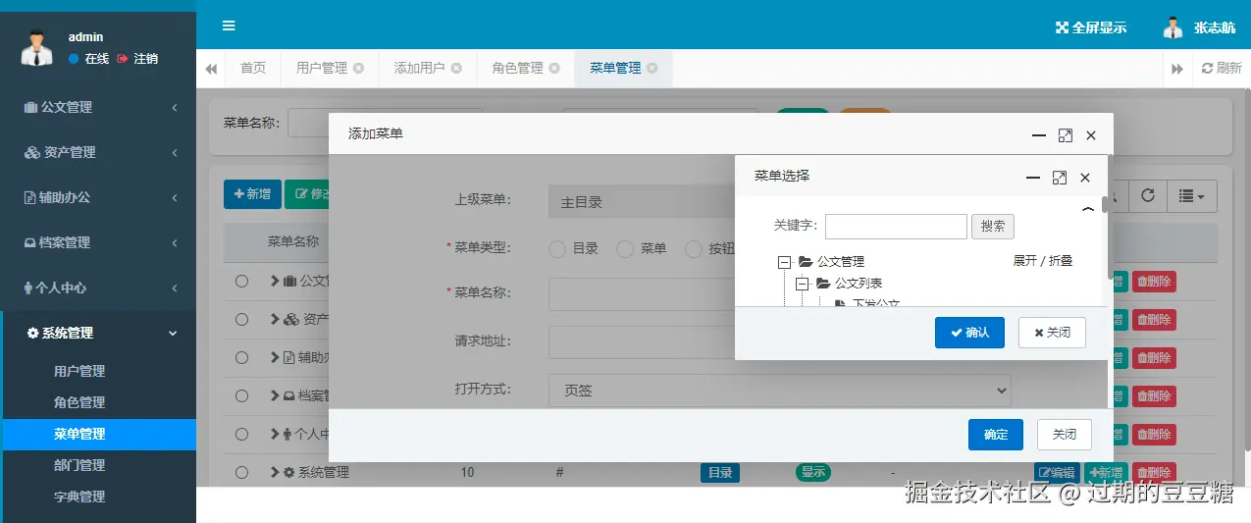This screenshot has height=523, width=1251.
Task: Select the 目录 menu type radio
Action: (x=557, y=249)
